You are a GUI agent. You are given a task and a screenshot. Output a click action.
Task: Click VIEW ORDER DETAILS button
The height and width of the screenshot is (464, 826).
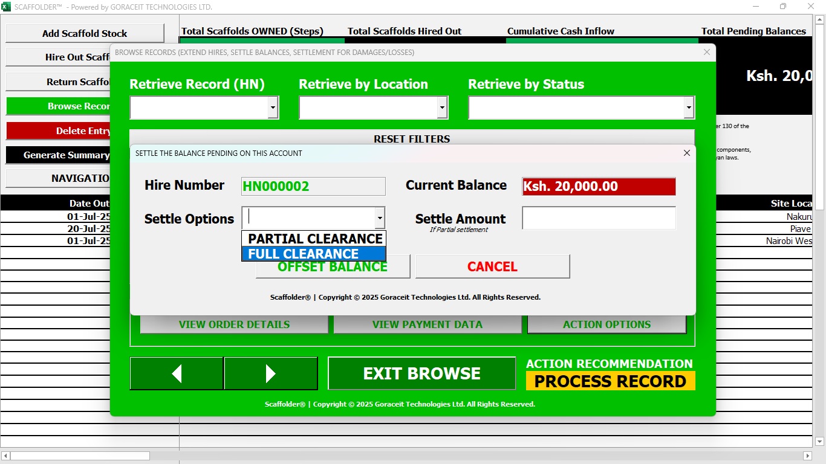(x=234, y=324)
